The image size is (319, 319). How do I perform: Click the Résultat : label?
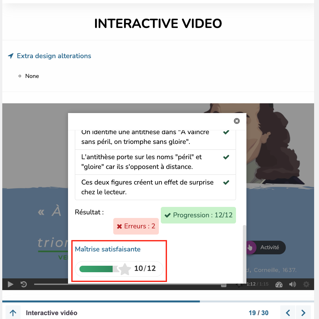click(x=89, y=212)
